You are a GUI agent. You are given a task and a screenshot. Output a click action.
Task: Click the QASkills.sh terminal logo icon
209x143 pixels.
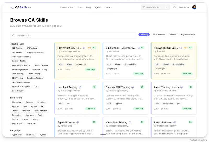12,7
